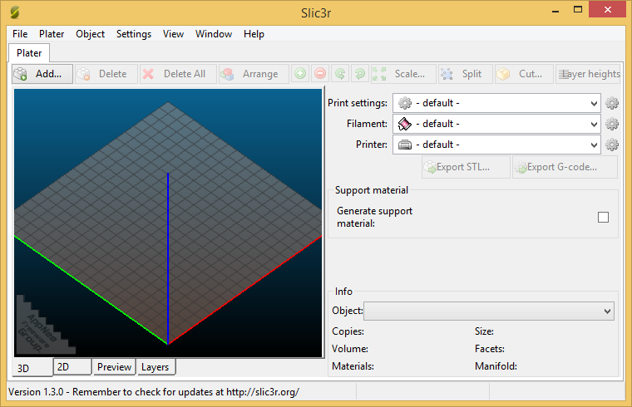Viewport: 632px width, 407px height.
Task: Click the Materials: info label
Action: pyautogui.click(x=353, y=366)
